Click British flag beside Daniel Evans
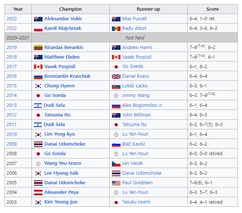 [x=116, y=77]
